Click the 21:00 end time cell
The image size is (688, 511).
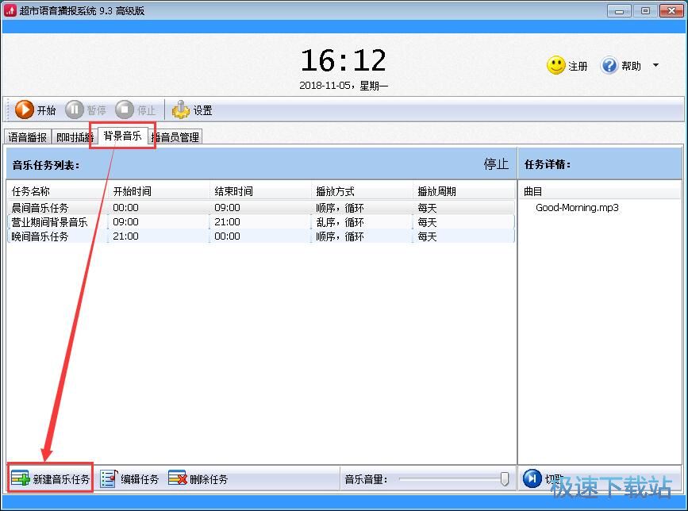tap(227, 222)
